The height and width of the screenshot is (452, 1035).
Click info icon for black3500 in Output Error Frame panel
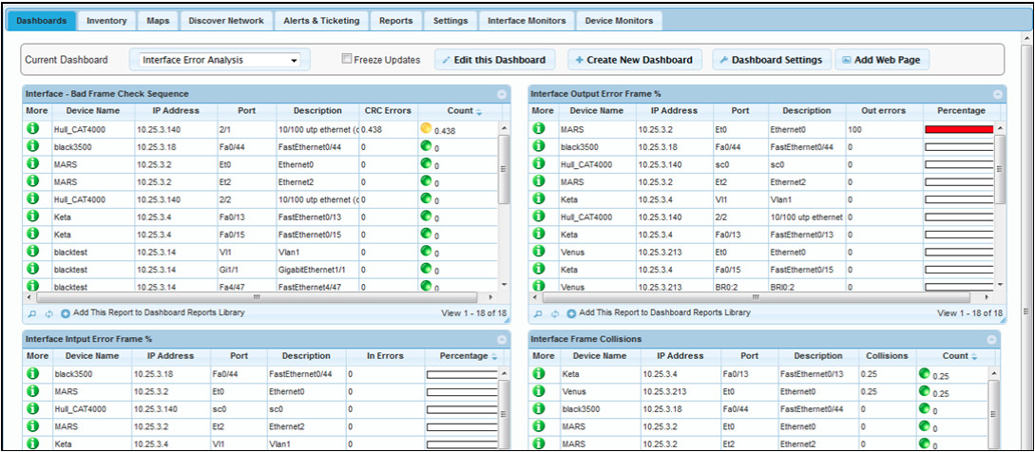point(539,145)
